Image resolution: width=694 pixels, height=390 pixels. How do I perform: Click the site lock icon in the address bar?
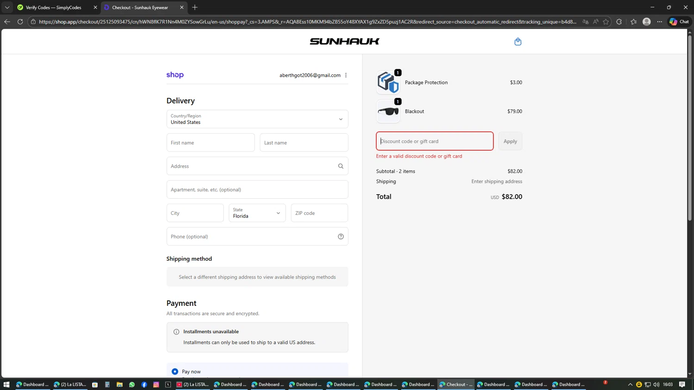coord(33,22)
